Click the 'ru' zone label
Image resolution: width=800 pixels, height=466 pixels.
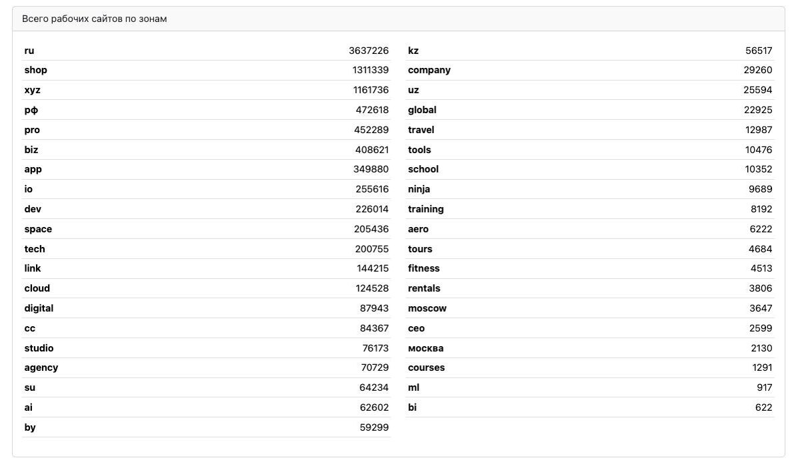29,51
